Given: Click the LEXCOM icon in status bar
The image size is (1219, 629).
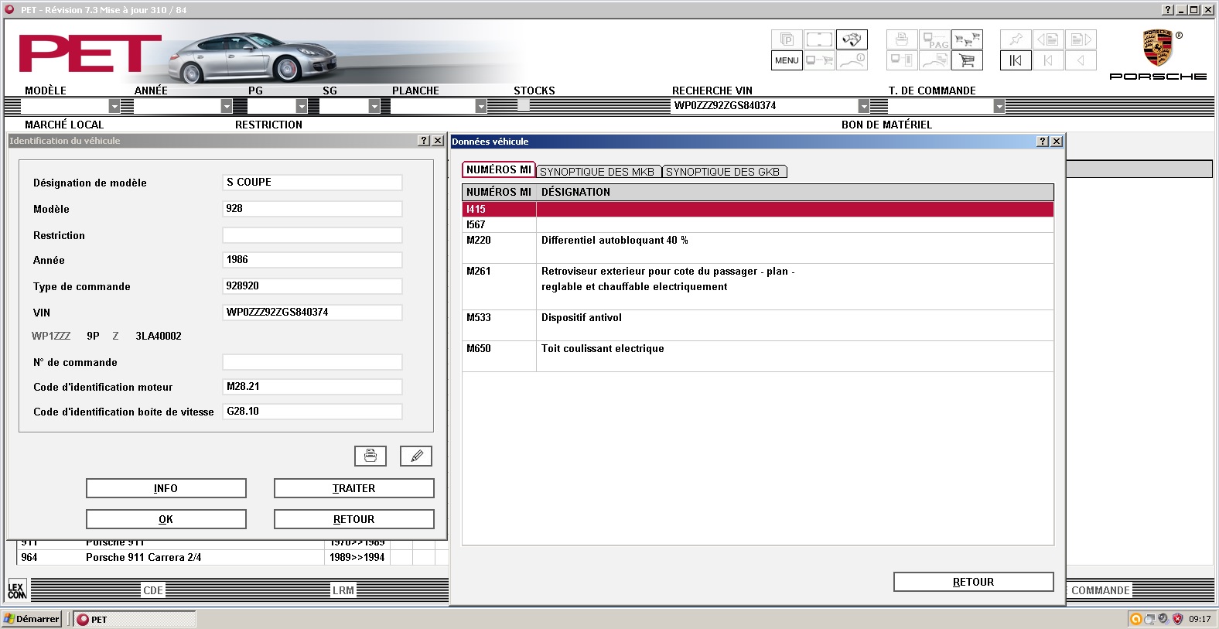Looking at the screenshot, I should point(17,590).
